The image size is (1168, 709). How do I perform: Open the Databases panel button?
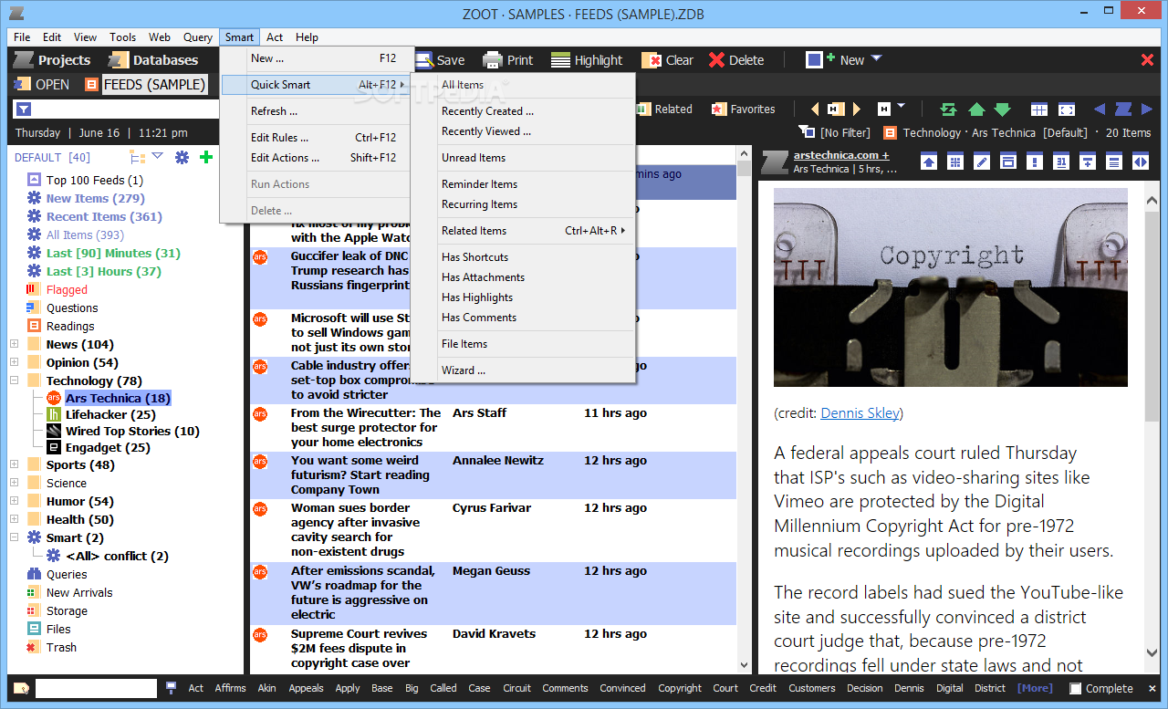tap(152, 60)
